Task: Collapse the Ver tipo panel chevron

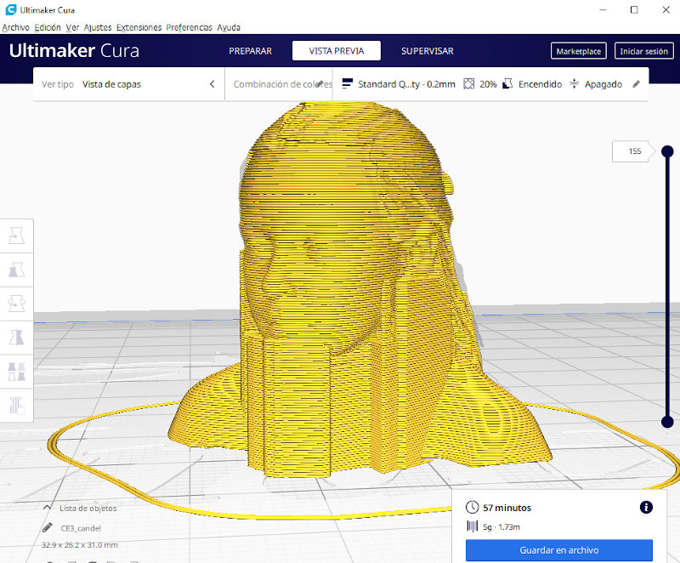Action: [212, 84]
